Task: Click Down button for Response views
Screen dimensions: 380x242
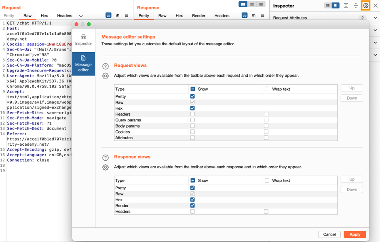Action: (352, 189)
